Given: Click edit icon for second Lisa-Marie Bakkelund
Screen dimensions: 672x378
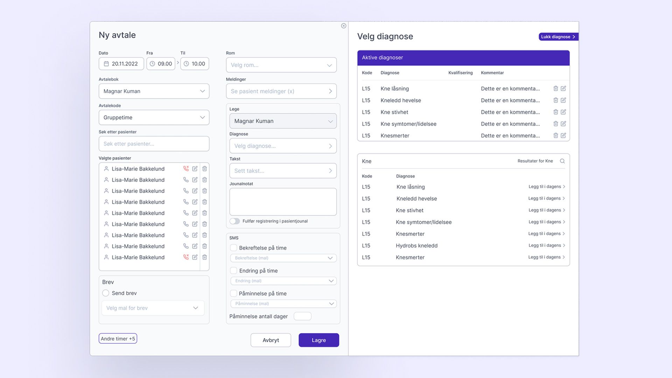Looking at the screenshot, I should point(195,180).
